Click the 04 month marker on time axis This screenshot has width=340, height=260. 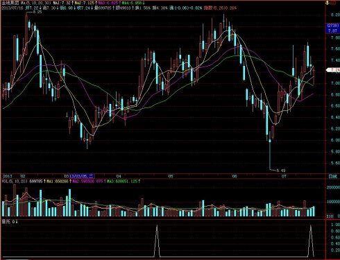119,176
